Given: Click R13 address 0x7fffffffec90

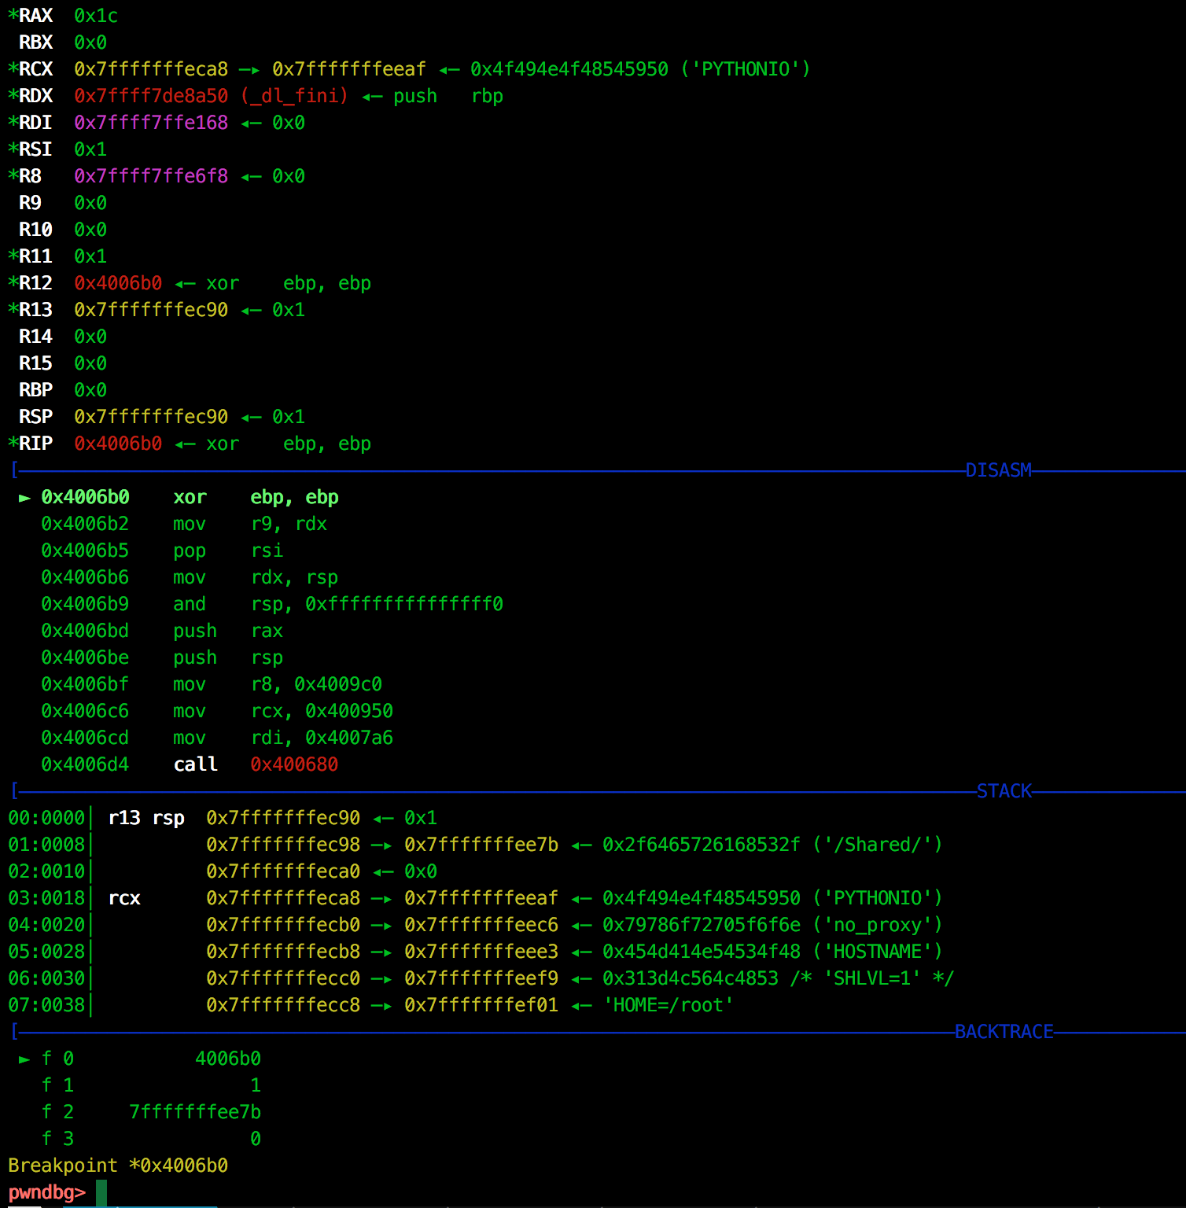Looking at the screenshot, I should coord(151,310).
